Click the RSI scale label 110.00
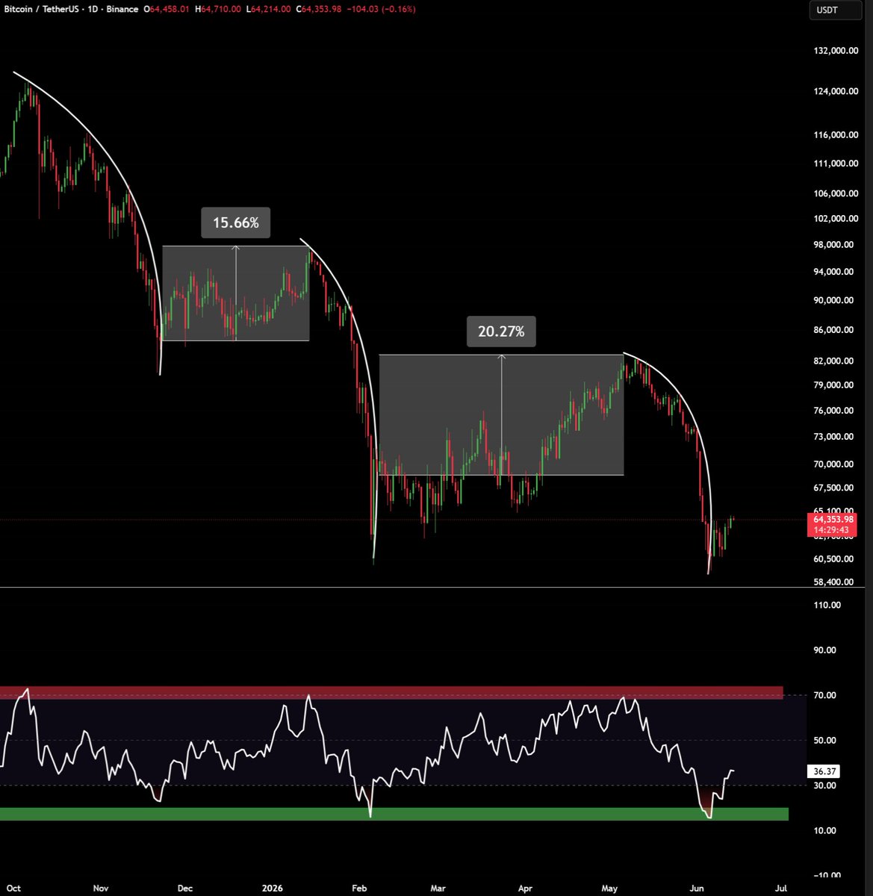Image resolution: width=873 pixels, height=896 pixels. click(x=826, y=606)
